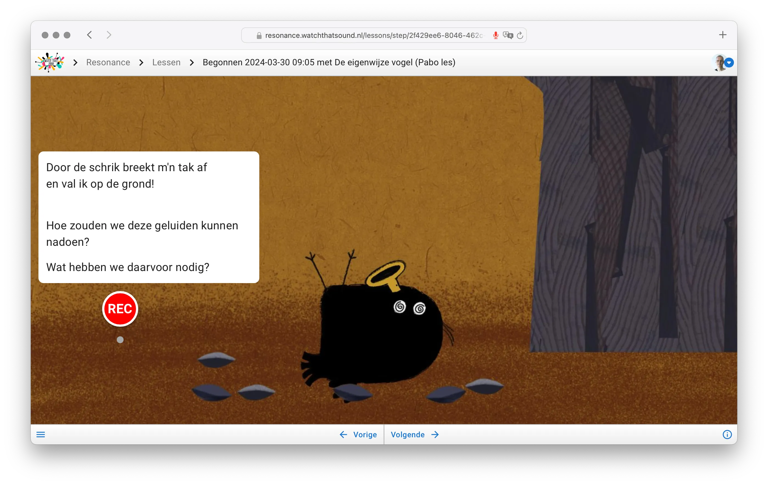Open the hamburger menu at bottom left

point(40,435)
